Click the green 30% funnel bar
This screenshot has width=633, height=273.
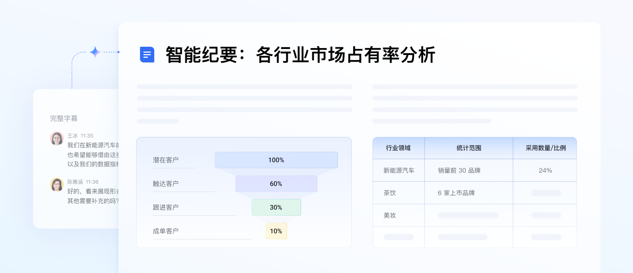[276, 207]
